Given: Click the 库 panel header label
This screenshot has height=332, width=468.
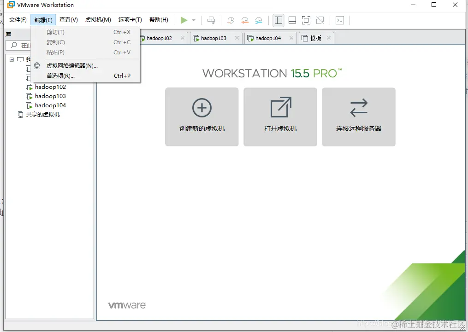Looking at the screenshot, I should tap(8, 35).
